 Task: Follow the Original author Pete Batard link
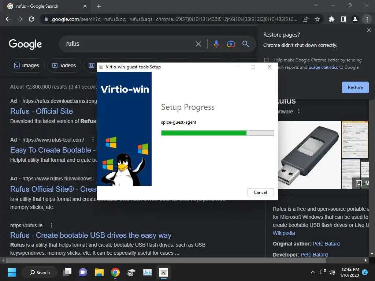(326, 244)
